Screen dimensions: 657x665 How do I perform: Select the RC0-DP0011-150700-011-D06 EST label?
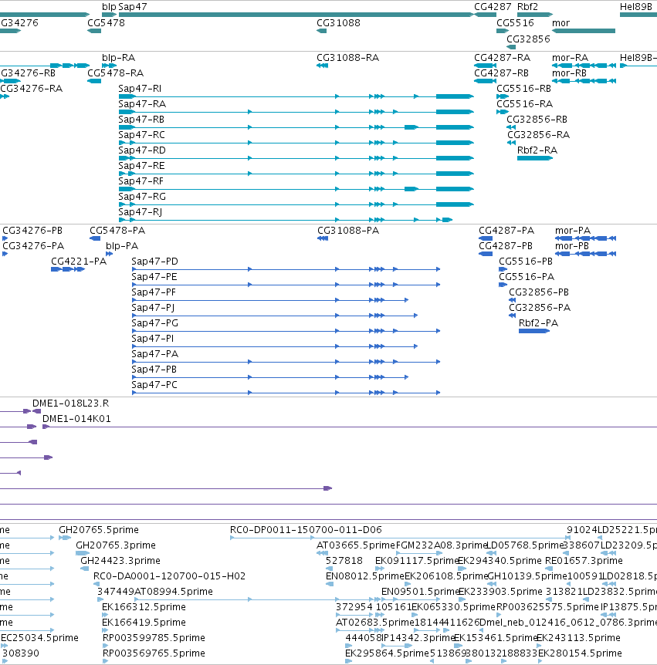pos(306,530)
